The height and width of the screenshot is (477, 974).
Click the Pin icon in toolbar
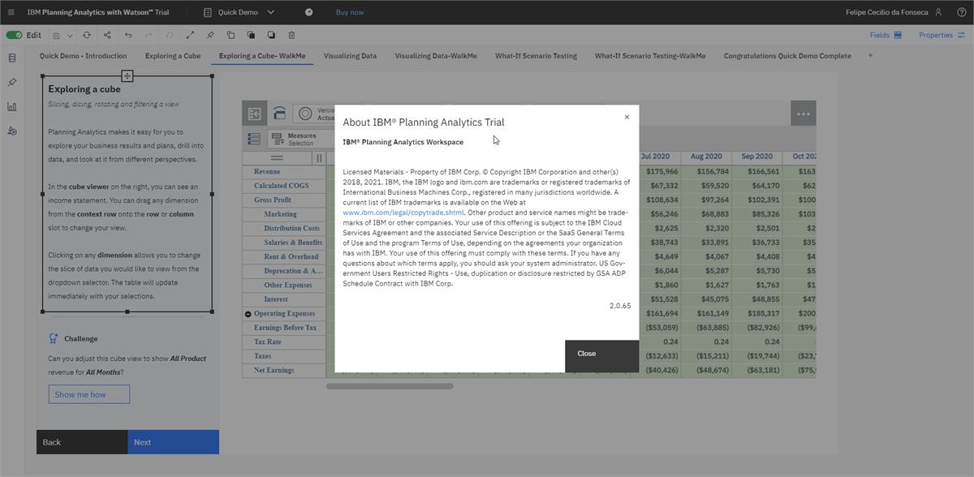point(210,35)
